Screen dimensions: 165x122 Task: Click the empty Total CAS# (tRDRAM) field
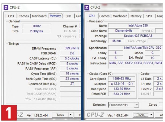(x=71, y=94)
